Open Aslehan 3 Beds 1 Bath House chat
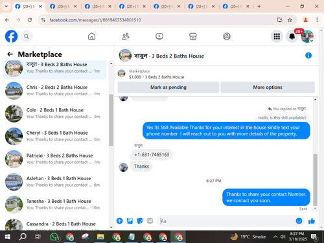This screenshot has height=243, width=324. coord(54,181)
